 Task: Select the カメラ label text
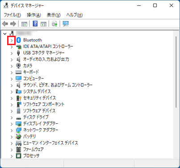28,66
